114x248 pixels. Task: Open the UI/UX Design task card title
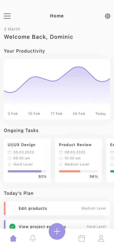tap(21, 145)
